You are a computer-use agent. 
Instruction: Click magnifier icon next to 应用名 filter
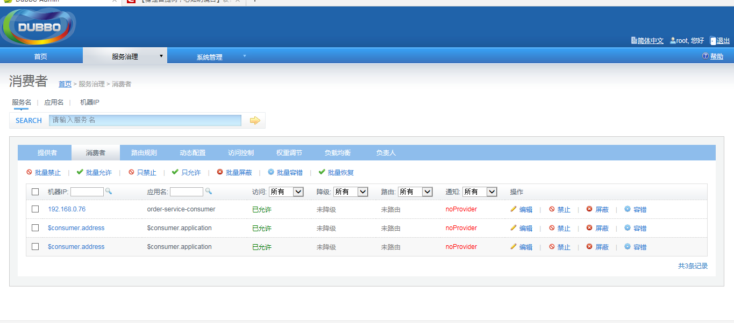pyautogui.click(x=209, y=191)
